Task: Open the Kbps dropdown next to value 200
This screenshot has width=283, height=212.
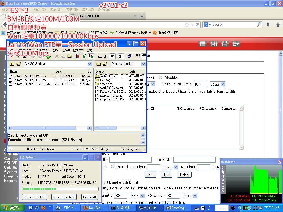Action: coord(137,196)
